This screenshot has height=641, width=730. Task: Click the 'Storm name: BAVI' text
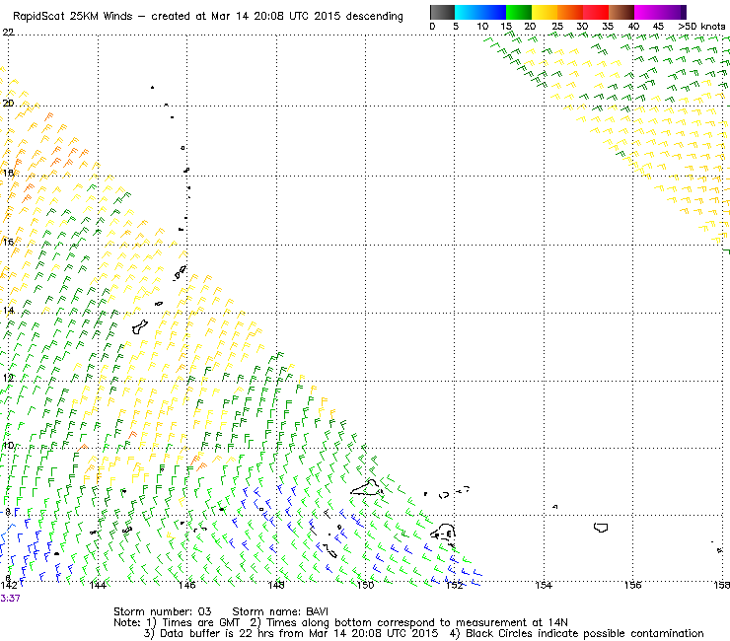(280, 611)
